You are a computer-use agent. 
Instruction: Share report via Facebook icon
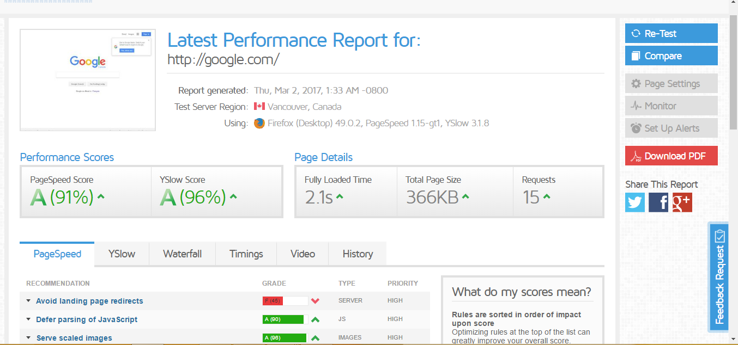tap(658, 202)
